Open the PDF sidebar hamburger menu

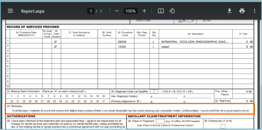(x=10, y=11)
